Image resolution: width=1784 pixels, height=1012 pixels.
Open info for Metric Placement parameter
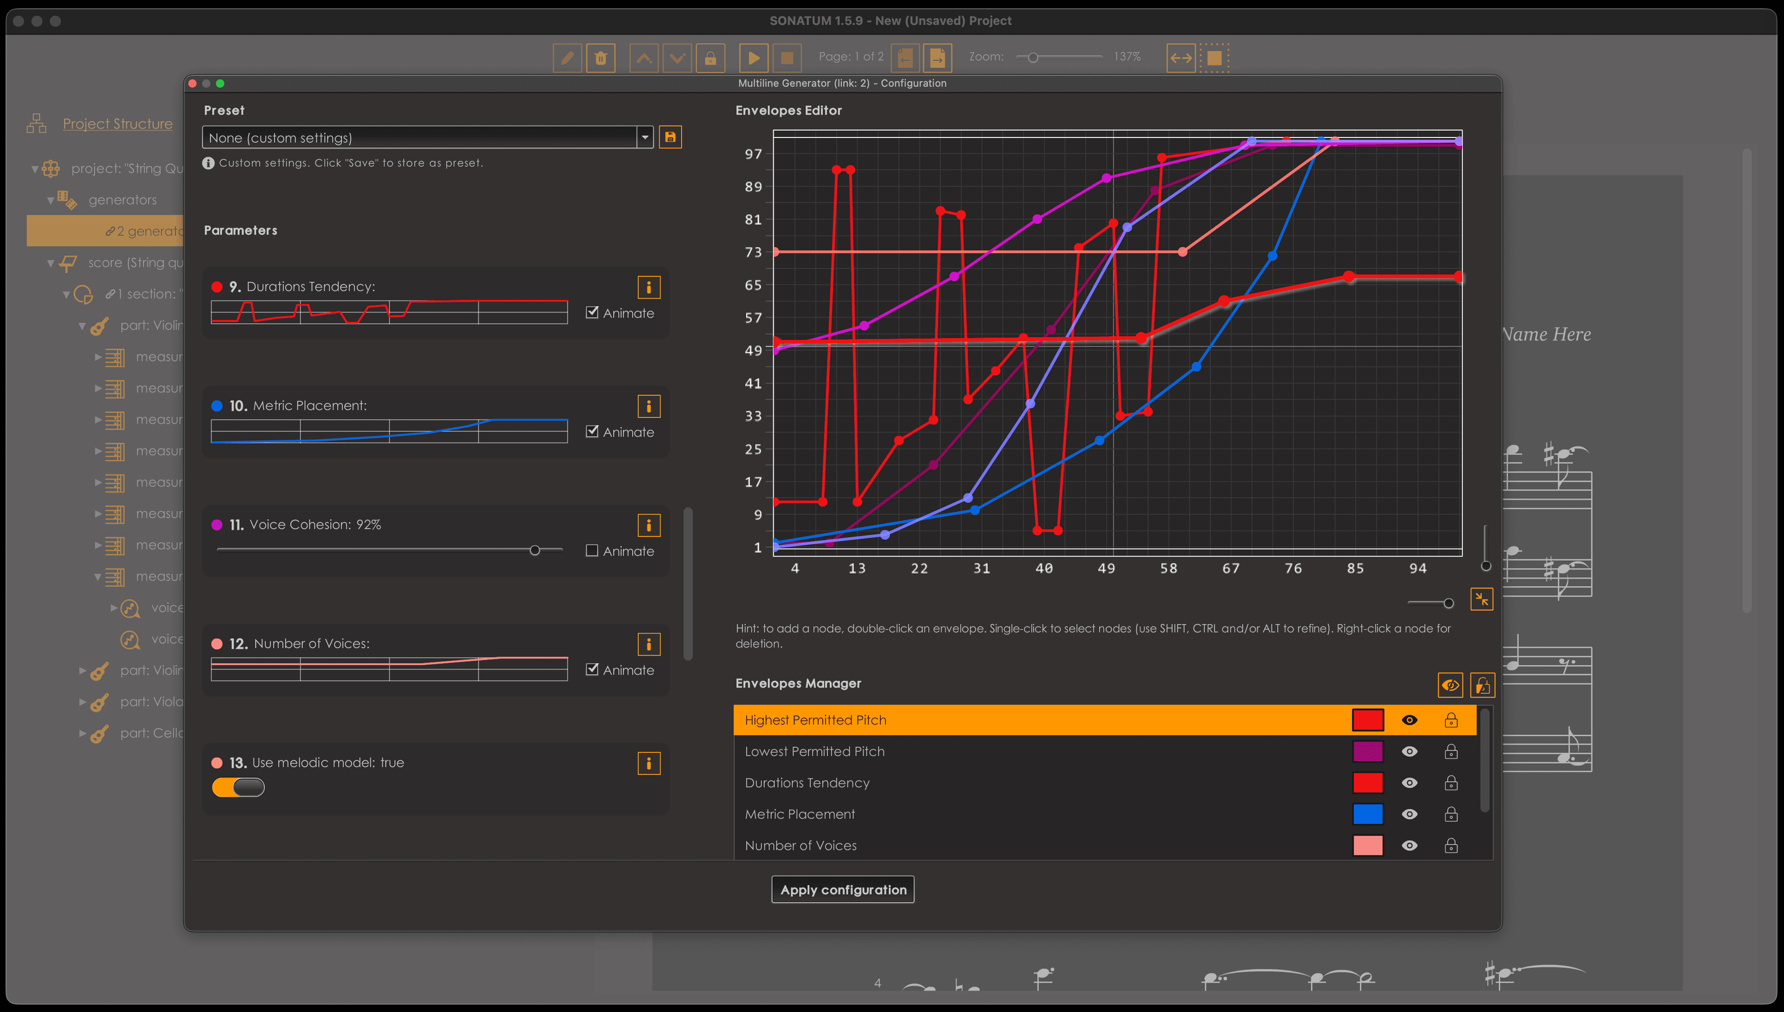click(649, 406)
